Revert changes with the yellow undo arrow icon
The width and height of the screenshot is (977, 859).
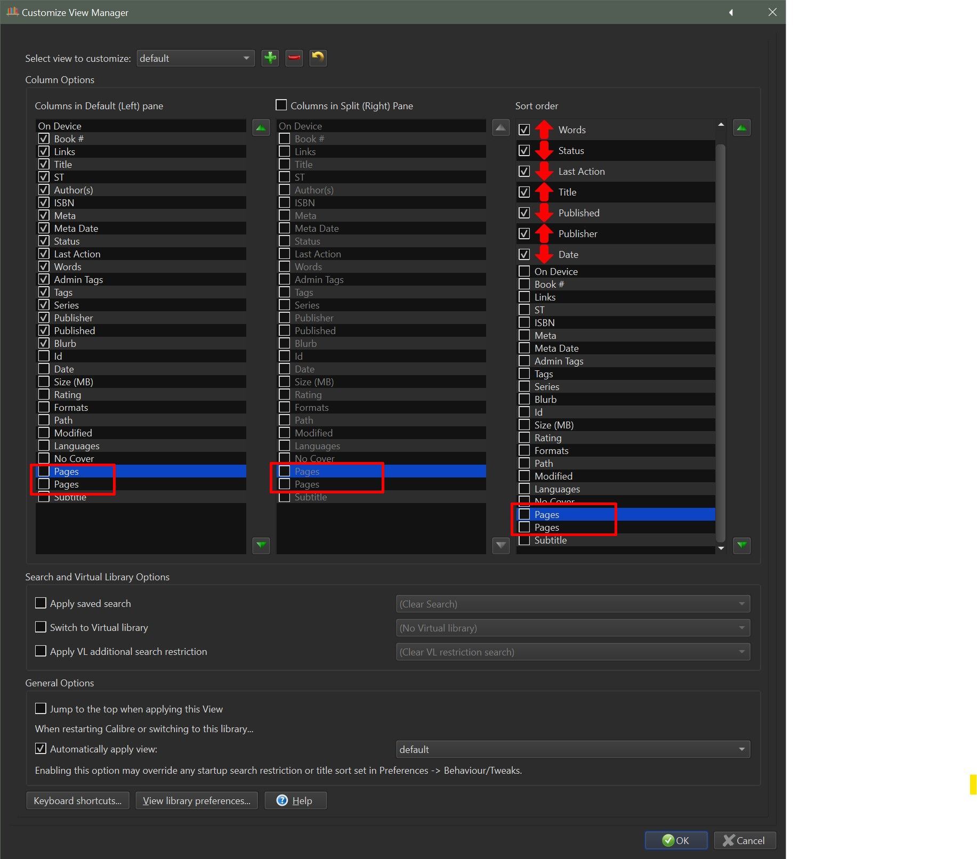[x=318, y=58]
